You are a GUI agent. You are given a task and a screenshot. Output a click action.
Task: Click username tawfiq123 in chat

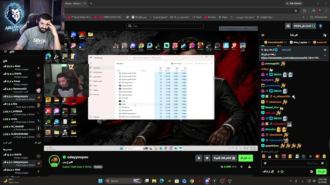[x=267, y=80]
